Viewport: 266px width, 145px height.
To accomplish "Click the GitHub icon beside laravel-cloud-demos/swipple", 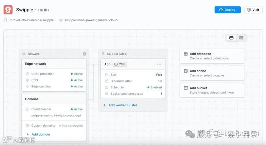I will 5,20.
